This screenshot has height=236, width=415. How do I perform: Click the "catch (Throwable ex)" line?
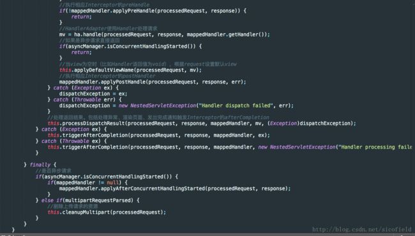pyautogui.click(x=72, y=141)
